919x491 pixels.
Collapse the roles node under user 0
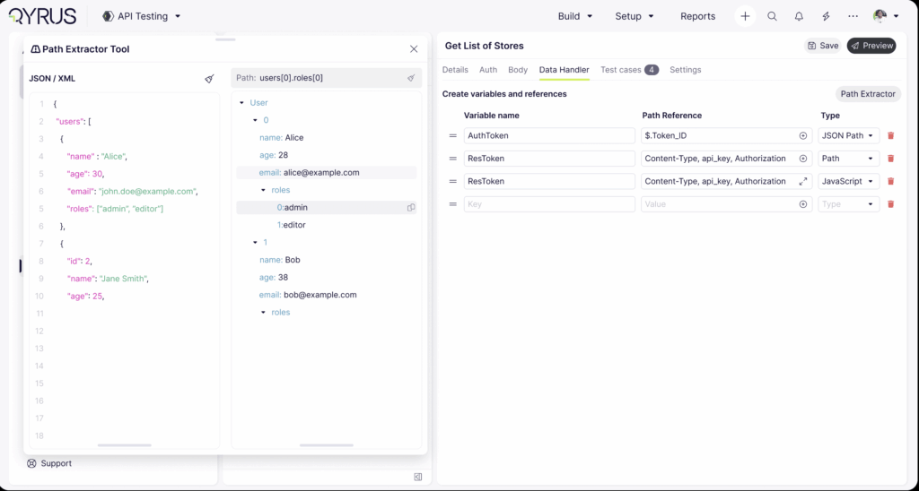(263, 190)
